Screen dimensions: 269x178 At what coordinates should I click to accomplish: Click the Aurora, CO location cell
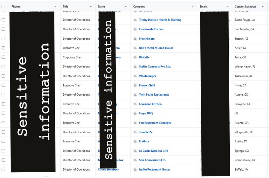(241, 95)
